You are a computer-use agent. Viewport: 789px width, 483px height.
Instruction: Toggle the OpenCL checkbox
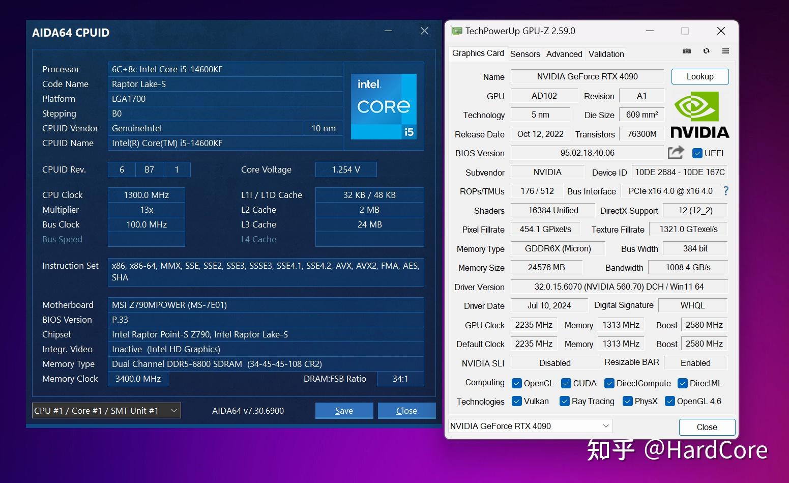pos(517,383)
